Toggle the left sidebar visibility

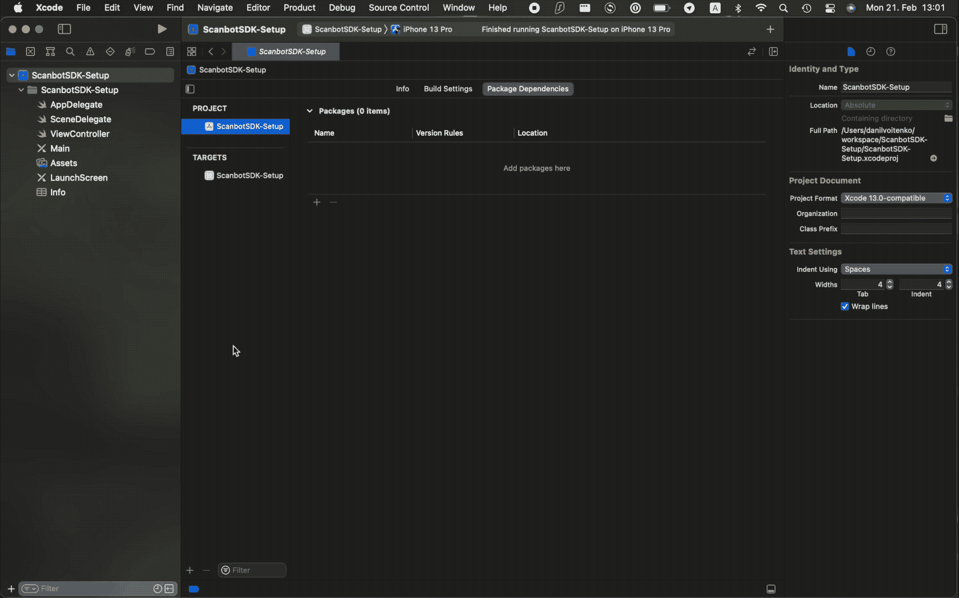click(65, 29)
